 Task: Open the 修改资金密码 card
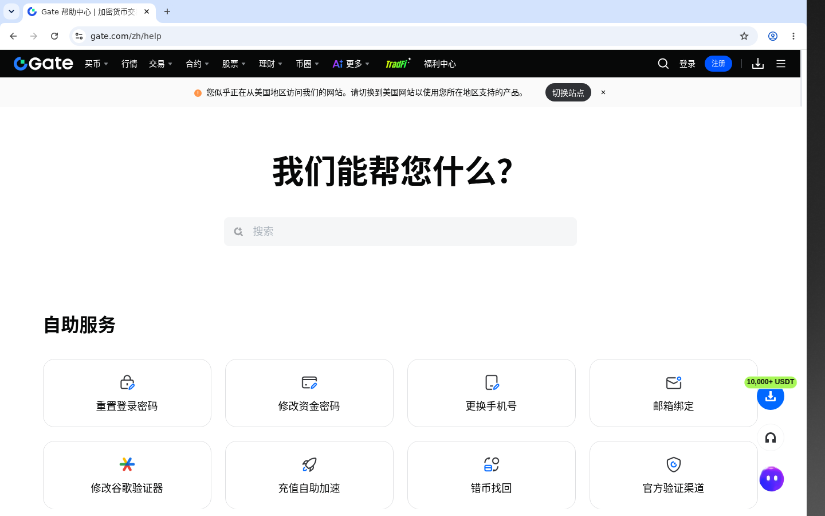309,393
